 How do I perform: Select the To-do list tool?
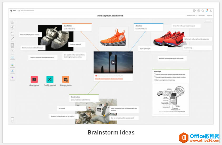tap(12, 33)
